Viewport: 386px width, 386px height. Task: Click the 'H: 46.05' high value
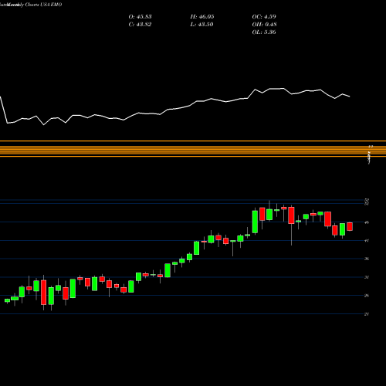(x=202, y=17)
